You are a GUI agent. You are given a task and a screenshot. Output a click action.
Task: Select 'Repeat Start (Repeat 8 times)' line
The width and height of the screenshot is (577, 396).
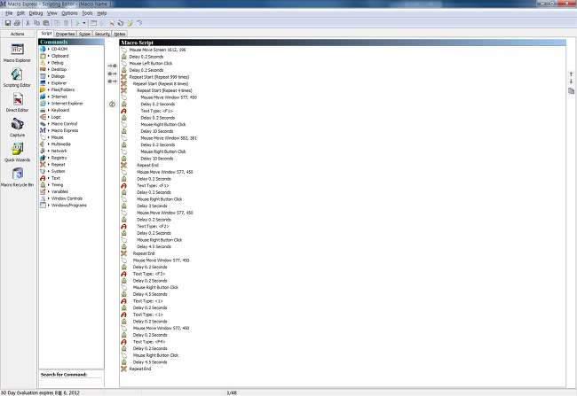pyautogui.click(x=161, y=84)
